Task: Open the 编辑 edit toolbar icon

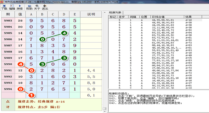Action: 12,7
